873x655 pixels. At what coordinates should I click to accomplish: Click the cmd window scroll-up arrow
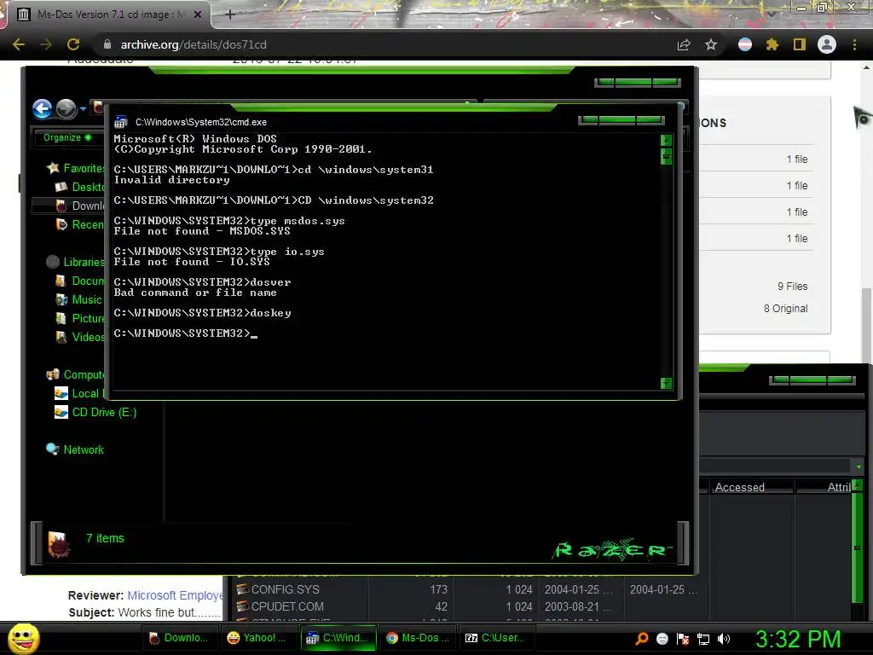(x=666, y=140)
